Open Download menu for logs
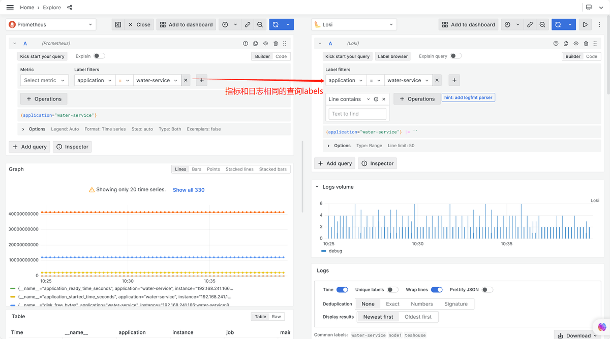Screen dimensions: 610x339 tap(577, 335)
